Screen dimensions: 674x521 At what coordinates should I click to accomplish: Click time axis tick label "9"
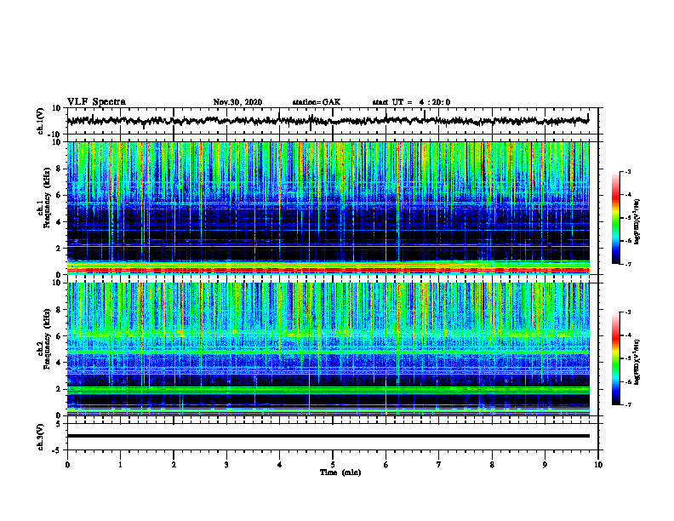coord(545,465)
